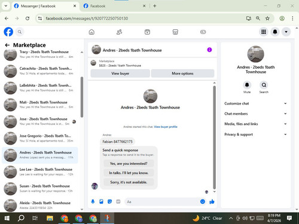
Task: Search within the conversation
Action: [x=264, y=85]
